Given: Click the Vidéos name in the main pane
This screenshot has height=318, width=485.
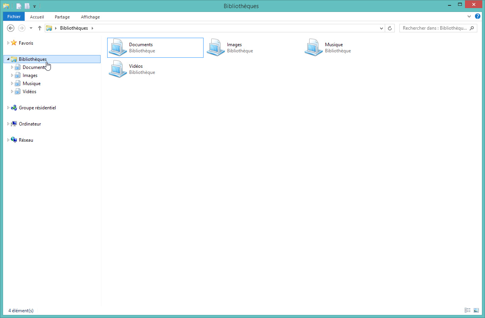Looking at the screenshot, I should 136,66.
